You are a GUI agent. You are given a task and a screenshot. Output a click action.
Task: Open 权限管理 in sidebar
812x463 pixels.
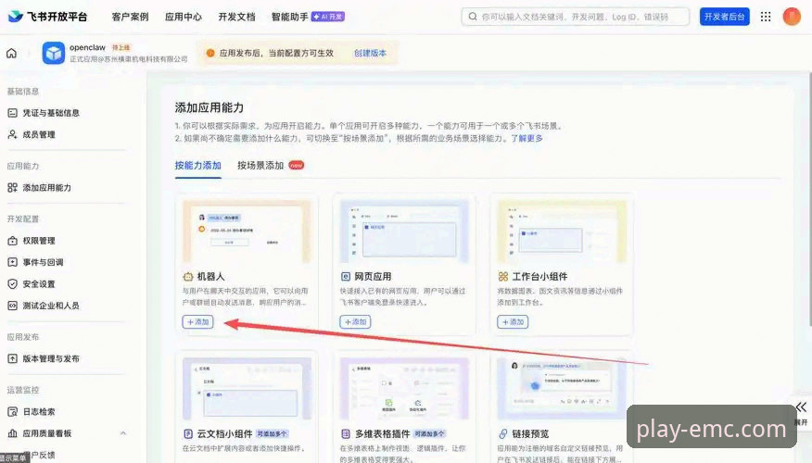(x=39, y=241)
